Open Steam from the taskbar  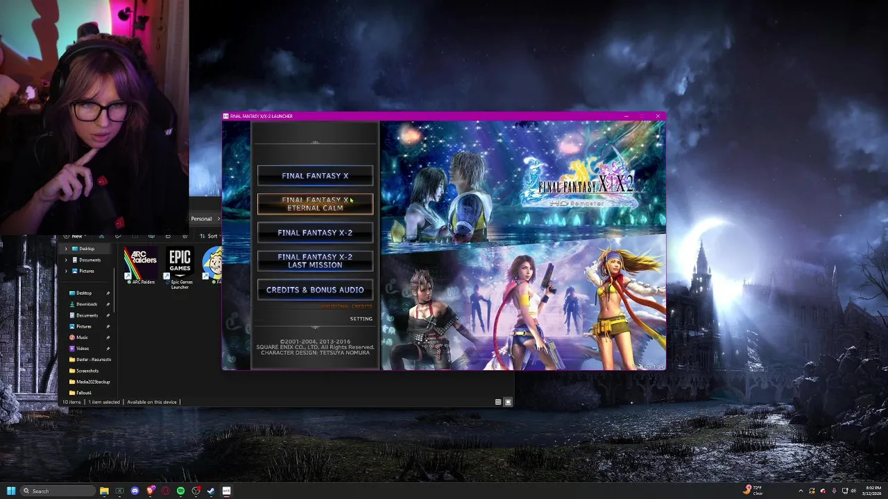coord(211,491)
